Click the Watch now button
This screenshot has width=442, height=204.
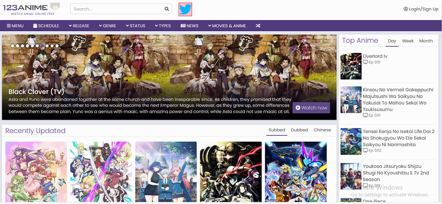(311, 108)
